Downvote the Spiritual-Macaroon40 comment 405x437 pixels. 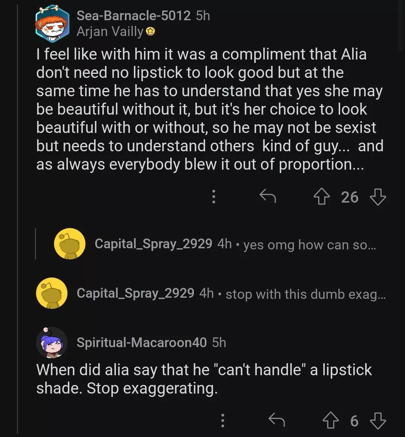(x=378, y=421)
